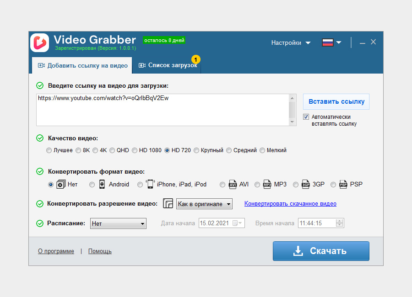The height and width of the screenshot is (297, 412).
Task: Click the 'Вставить ссылку' button
Action: pyautogui.click(x=336, y=101)
